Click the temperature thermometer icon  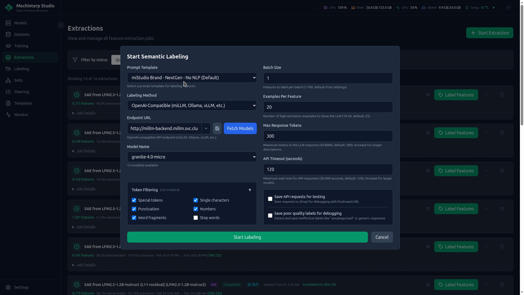point(467,8)
